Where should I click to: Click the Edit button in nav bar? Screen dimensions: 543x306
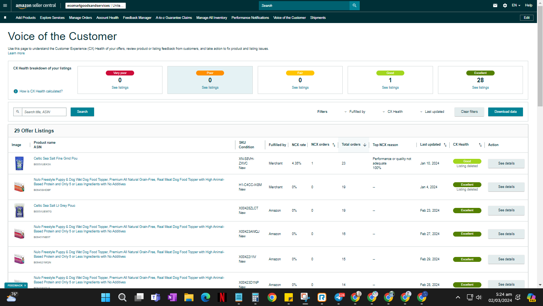[527, 18]
